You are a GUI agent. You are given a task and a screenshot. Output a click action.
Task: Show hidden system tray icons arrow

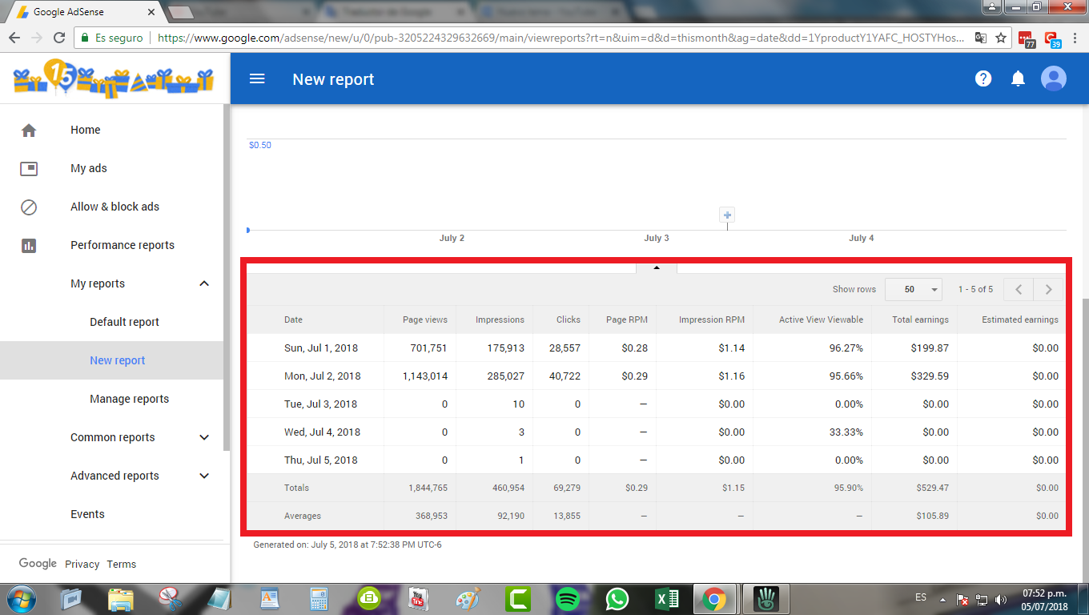[x=944, y=599]
